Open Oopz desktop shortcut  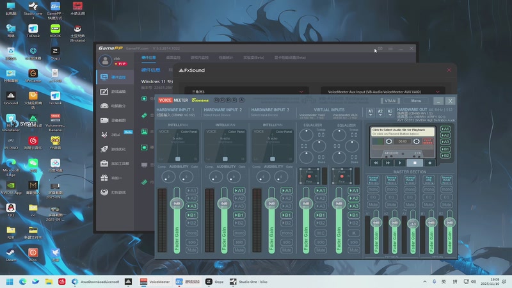55,53
